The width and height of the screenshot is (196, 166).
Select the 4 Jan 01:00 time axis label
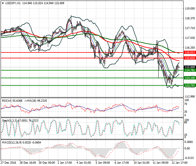click(x=84, y=163)
